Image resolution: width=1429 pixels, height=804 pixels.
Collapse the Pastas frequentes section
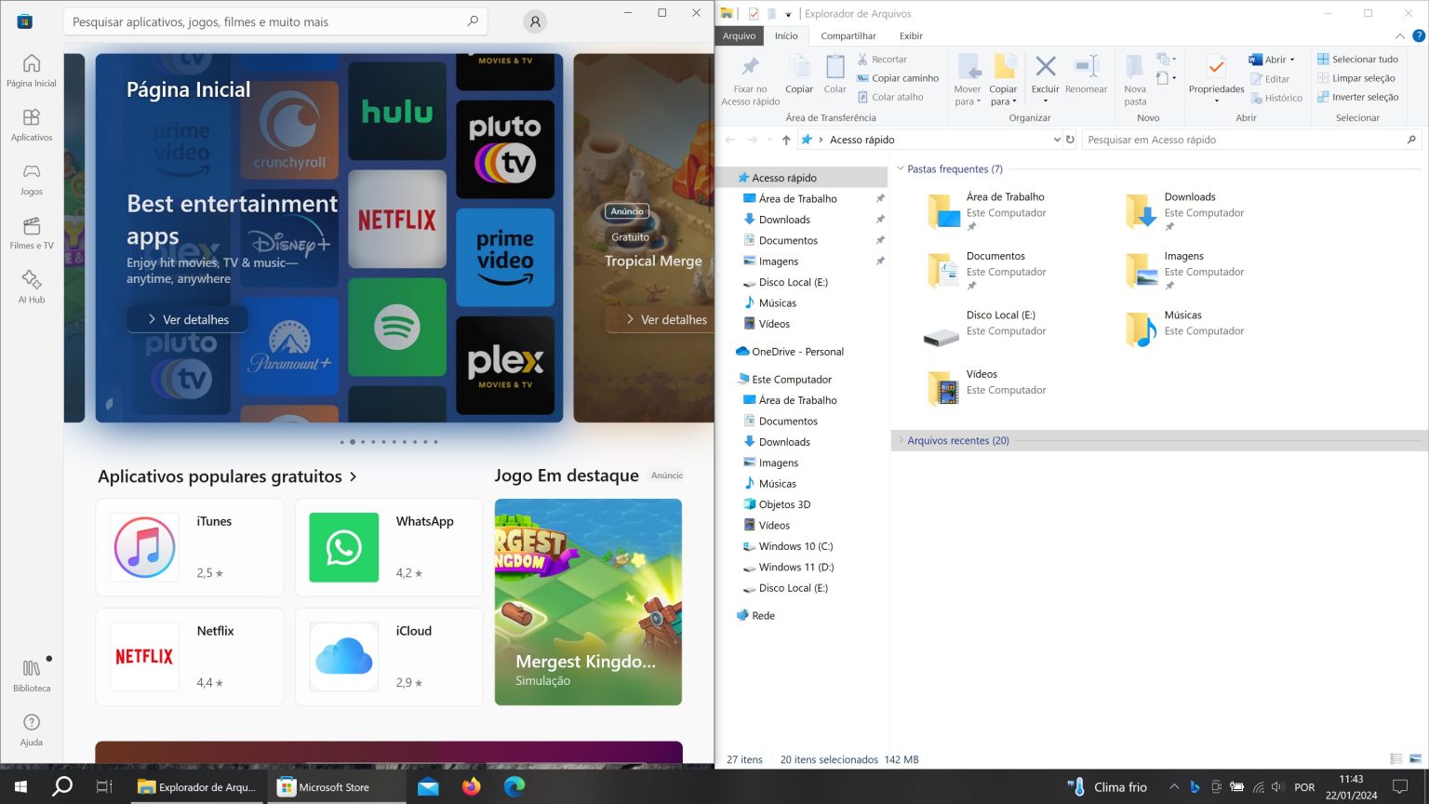[899, 168]
